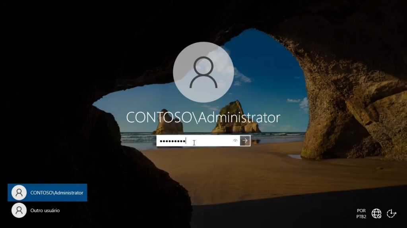Select CONTOSO\Administrator in the user list
The width and height of the screenshot is (407, 228).
[47, 193]
